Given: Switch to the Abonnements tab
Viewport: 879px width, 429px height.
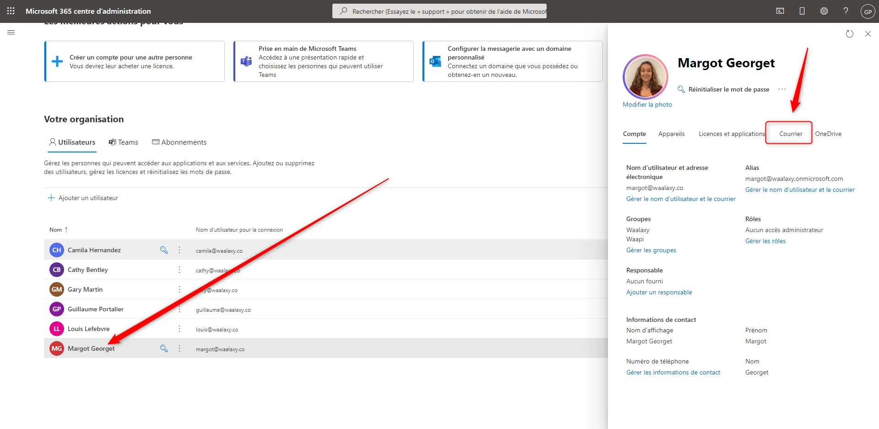Looking at the screenshot, I should (179, 142).
